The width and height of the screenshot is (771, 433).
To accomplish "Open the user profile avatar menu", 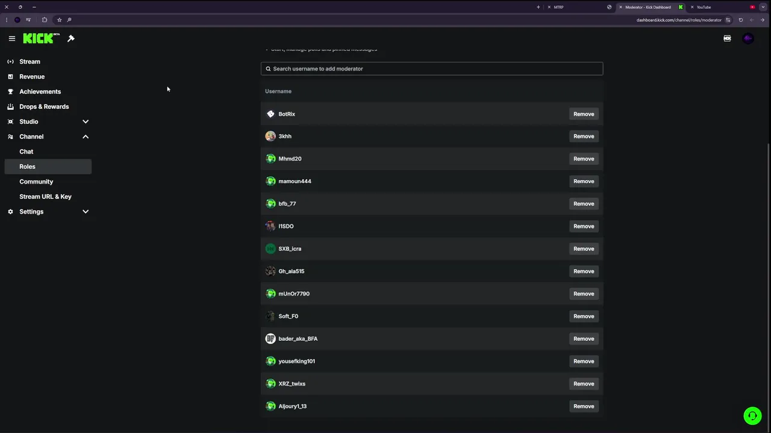I will coord(748,38).
